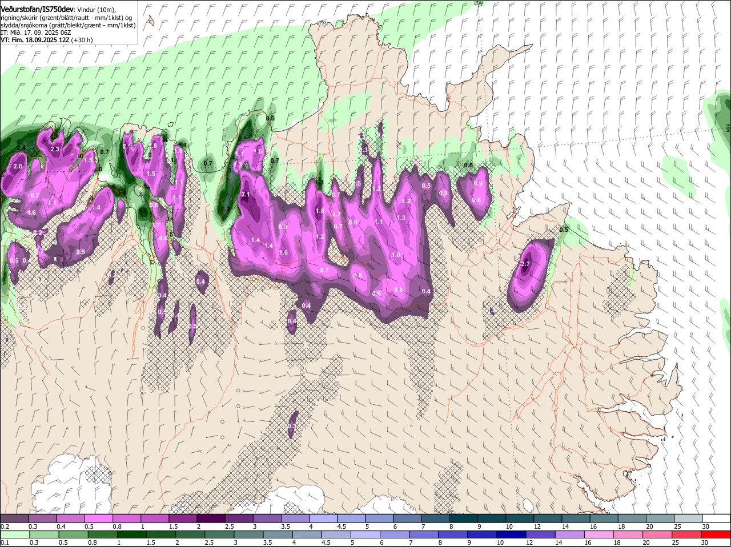Click the 12 label in the sleet/snow legend
Image resolution: width=731 pixels, height=547 pixels.
tap(537, 526)
